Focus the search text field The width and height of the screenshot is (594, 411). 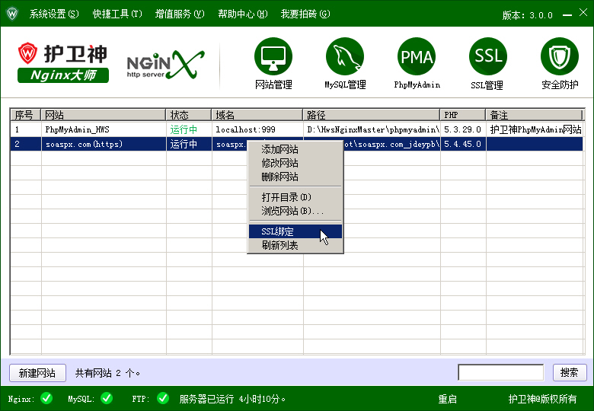point(500,372)
